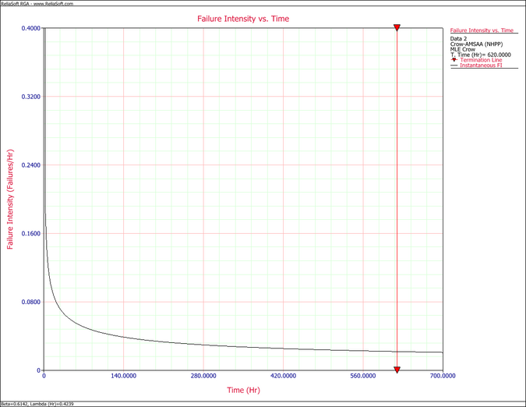Viewport: 526px width, 407px height.
Task: Click the T. Time (Hr)= 620.0000 legend text
Action: [x=480, y=55]
